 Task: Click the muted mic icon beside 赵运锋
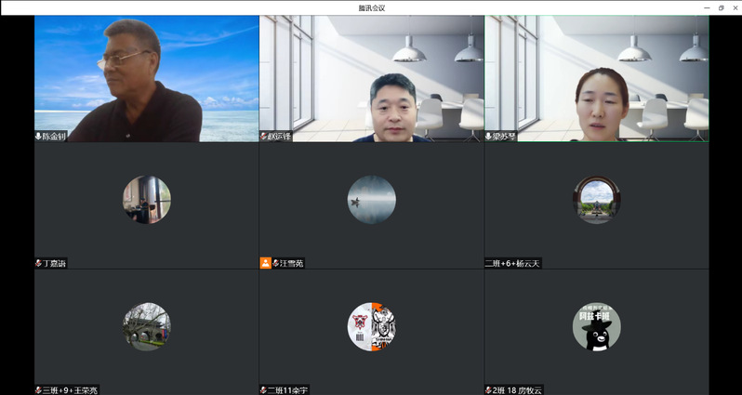pos(264,136)
